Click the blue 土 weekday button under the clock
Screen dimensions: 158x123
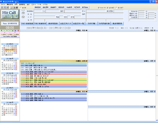[15, 31]
